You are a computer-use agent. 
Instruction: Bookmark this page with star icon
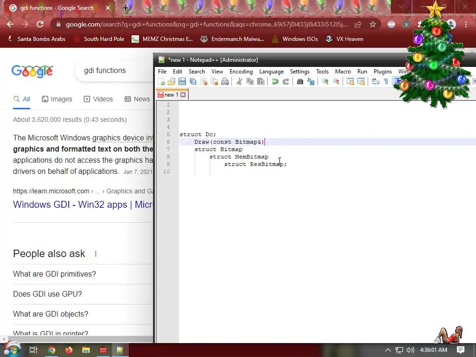point(373,24)
